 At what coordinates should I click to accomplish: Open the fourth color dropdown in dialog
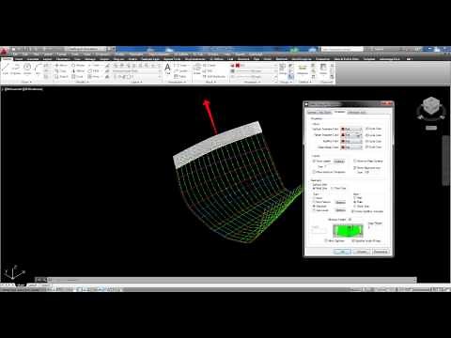tap(351, 147)
